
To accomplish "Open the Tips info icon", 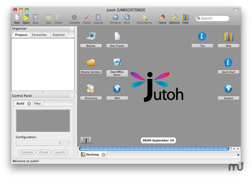I will [202, 36].
